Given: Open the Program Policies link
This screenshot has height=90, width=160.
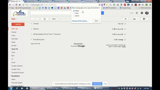Looking at the screenshot, I should coord(78,44).
